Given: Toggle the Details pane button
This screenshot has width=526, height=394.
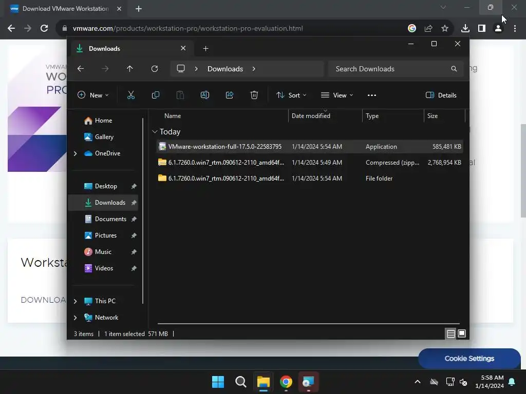Looking at the screenshot, I should (x=441, y=95).
